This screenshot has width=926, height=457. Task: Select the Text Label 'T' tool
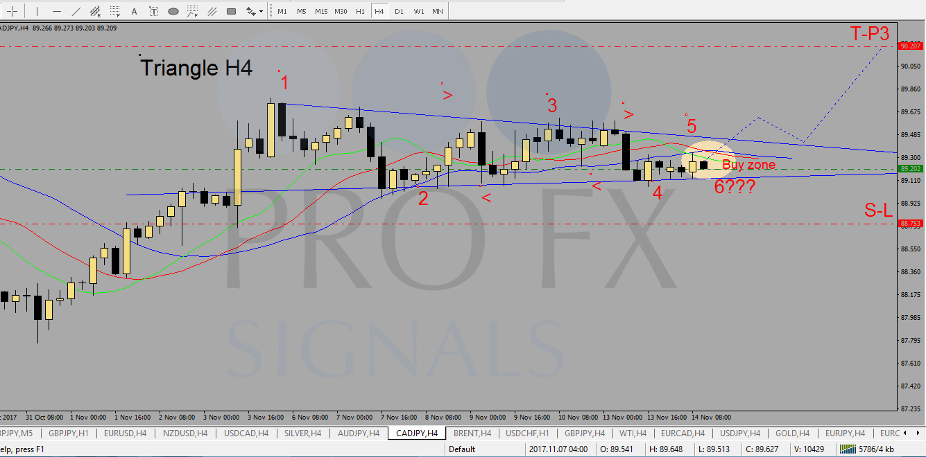coord(153,11)
